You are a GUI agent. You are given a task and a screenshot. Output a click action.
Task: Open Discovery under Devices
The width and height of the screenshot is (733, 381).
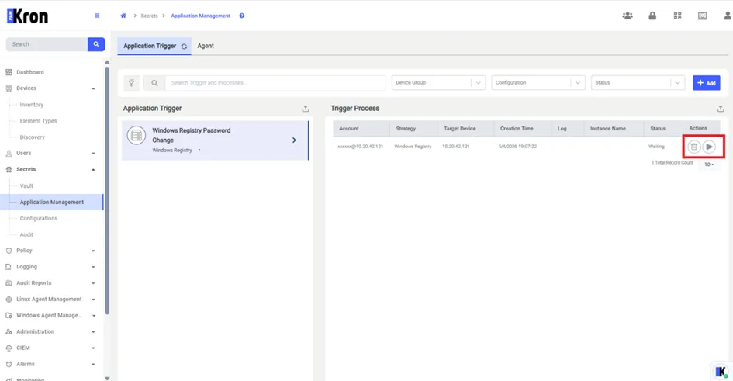coord(33,137)
